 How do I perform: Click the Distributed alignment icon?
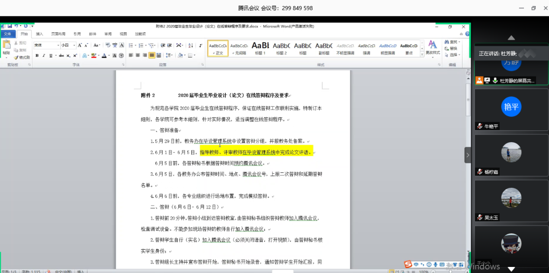(x=158, y=55)
